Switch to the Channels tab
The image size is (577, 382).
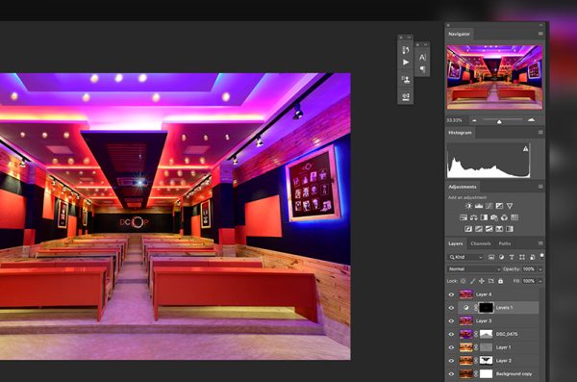(x=481, y=243)
